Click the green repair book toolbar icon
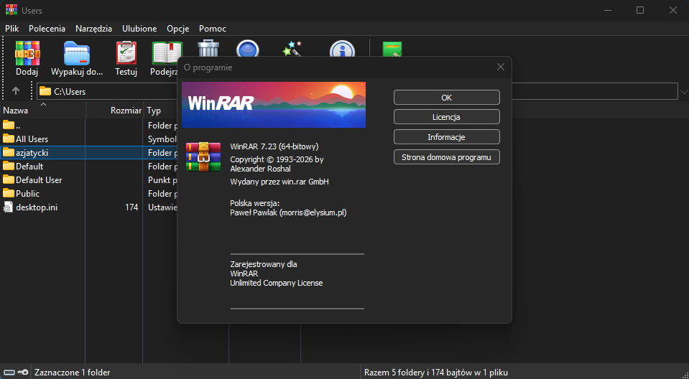 click(392, 49)
